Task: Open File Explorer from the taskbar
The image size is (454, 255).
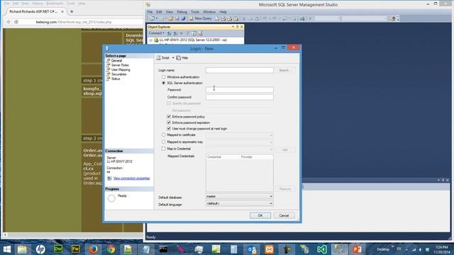Action: coord(22,249)
